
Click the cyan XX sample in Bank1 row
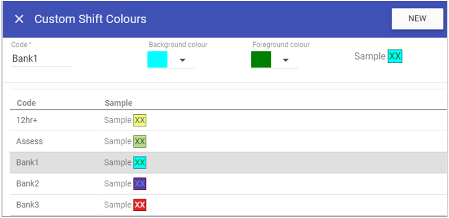(140, 162)
